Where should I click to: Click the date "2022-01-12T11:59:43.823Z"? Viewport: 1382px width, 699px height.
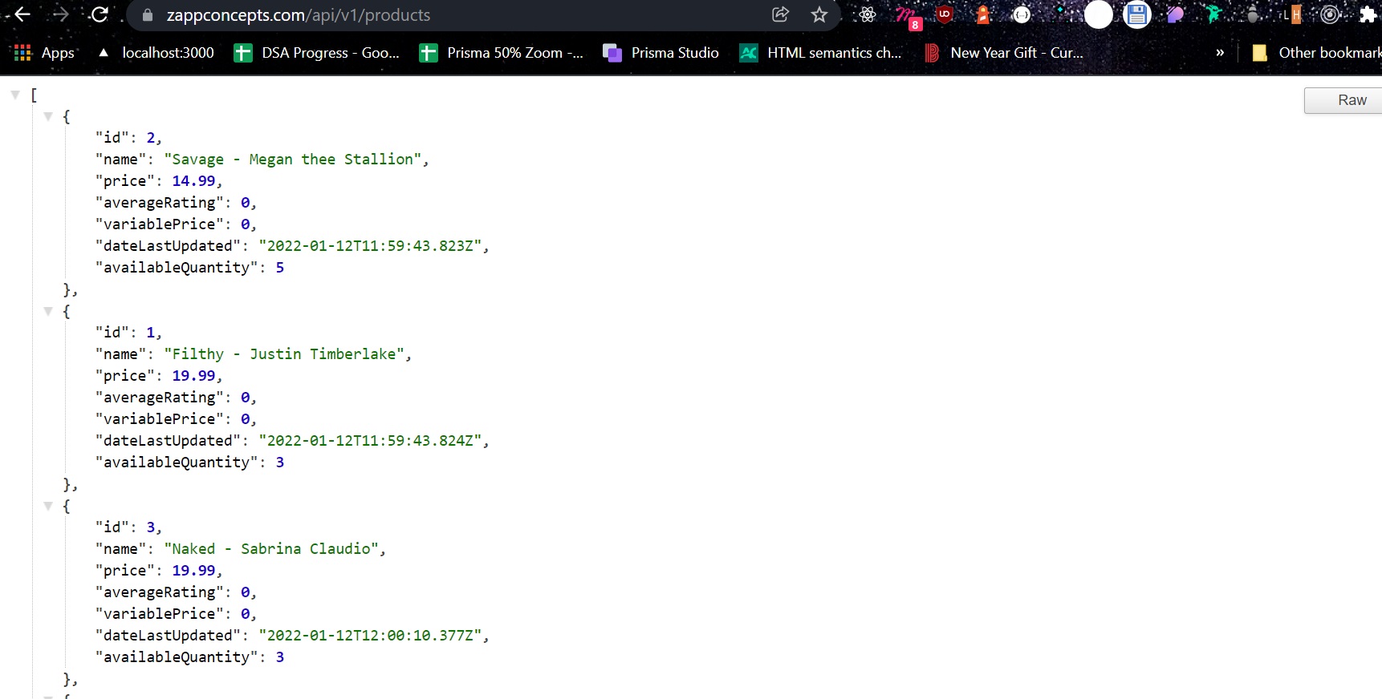click(x=370, y=246)
